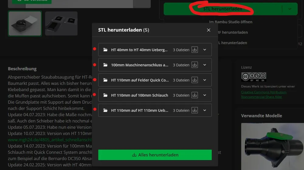Download the HT 110mm auf Felder Quick folder
Image resolution: width=304 pixels, height=170 pixels.
195,80
